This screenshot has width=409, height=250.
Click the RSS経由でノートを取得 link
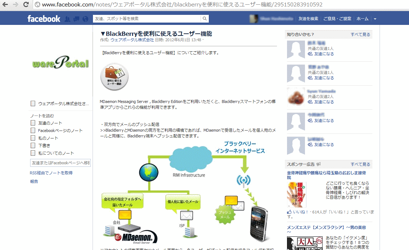(51, 173)
